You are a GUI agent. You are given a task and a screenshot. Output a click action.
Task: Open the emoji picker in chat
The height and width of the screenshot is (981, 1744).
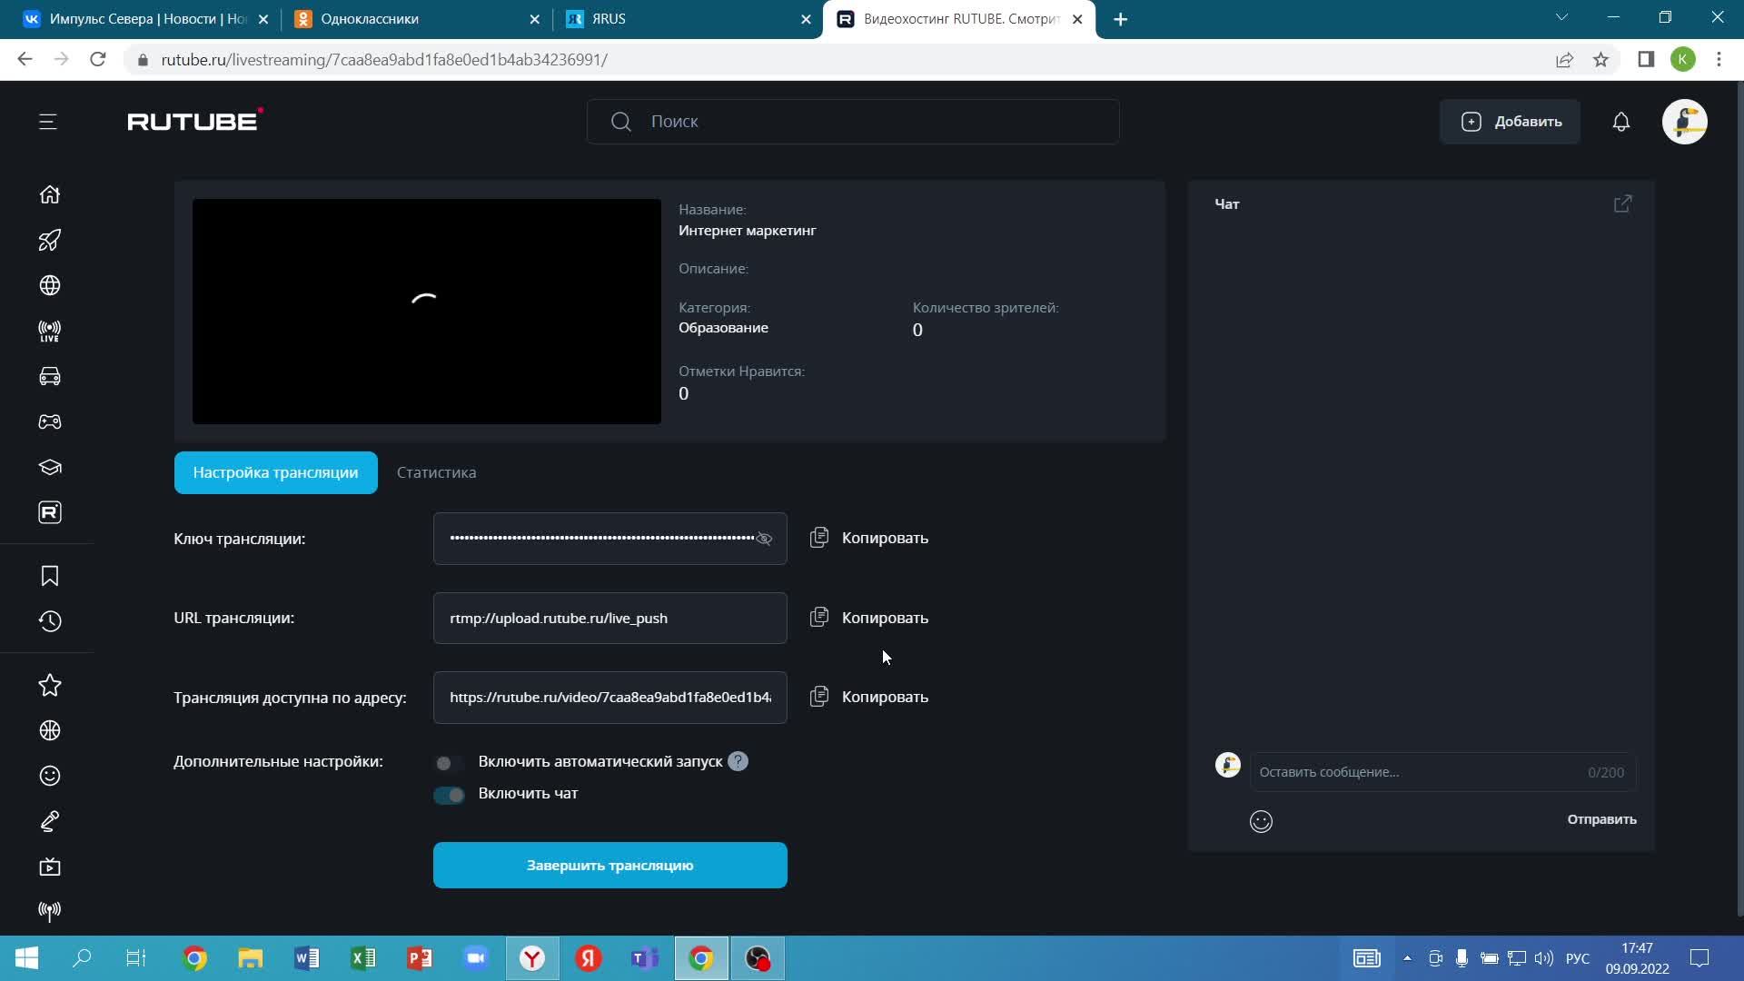(x=1261, y=821)
